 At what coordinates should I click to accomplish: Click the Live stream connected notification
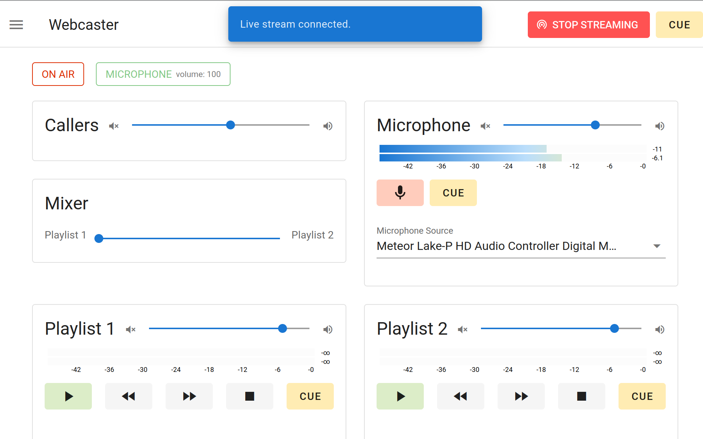click(x=355, y=24)
